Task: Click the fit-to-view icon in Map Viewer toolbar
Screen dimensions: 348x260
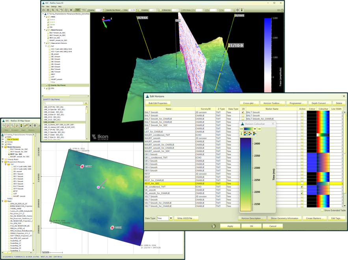Action: [30, 125]
